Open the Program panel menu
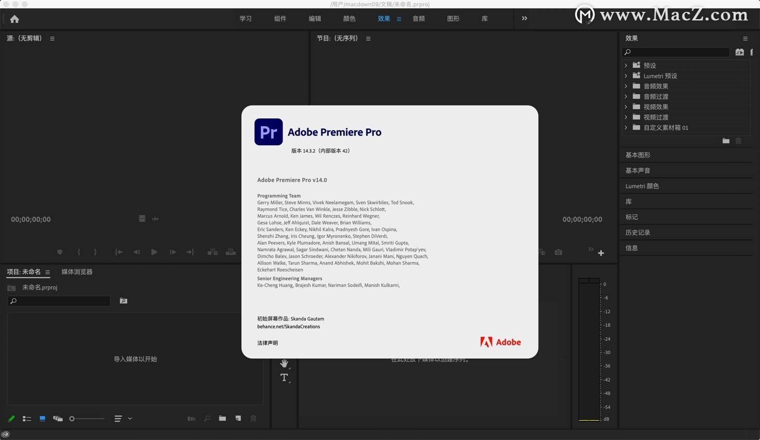 pyautogui.click(x=368, y=38)
